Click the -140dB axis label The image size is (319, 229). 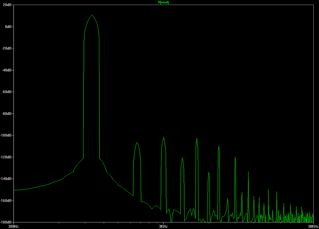coord(6,179)
